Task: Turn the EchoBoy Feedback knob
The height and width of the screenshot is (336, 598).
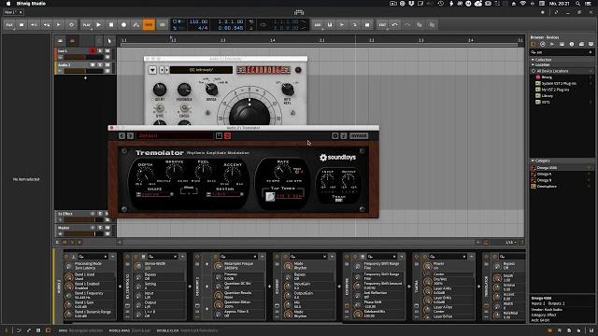Action: [x=184, y=90]
